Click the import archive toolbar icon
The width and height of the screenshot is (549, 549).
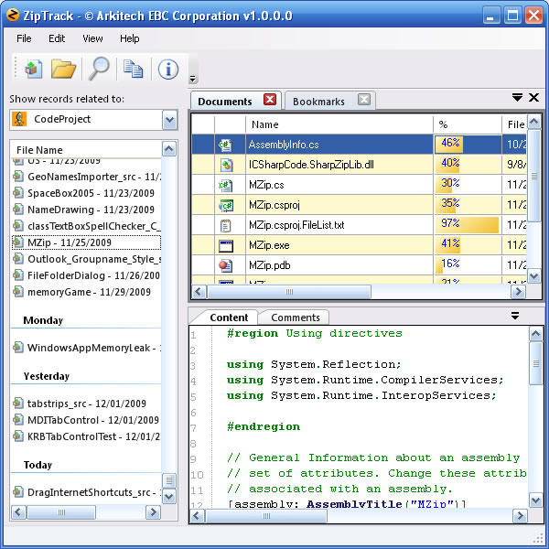tap(34, 69)
